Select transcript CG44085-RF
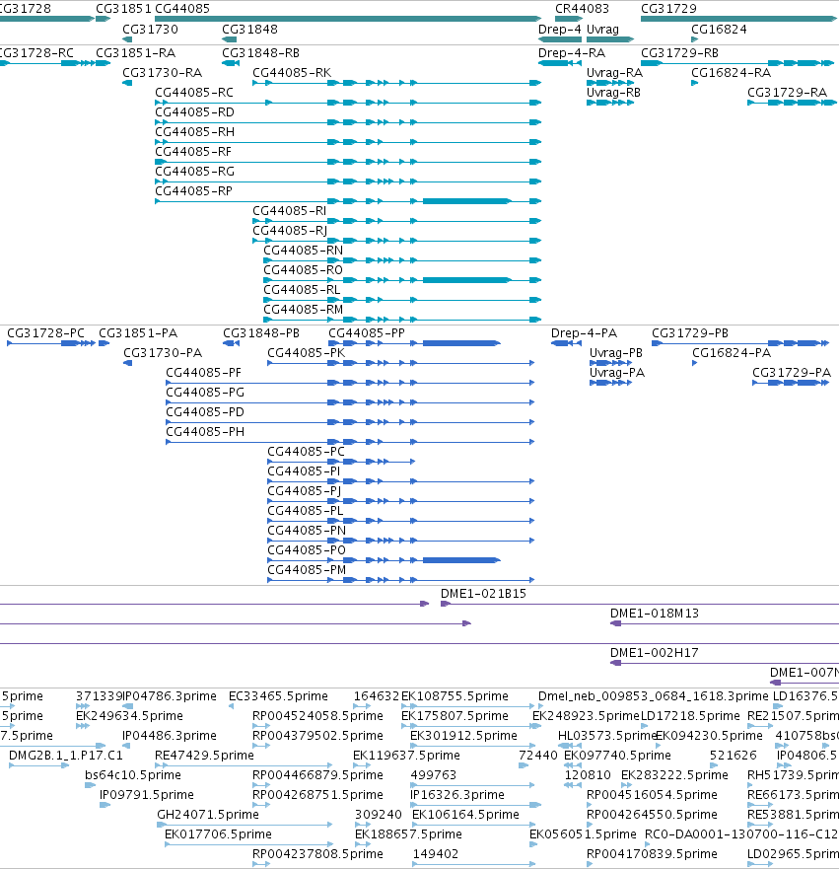The width and height of the screenshot is (839, 869). (193, 152)
